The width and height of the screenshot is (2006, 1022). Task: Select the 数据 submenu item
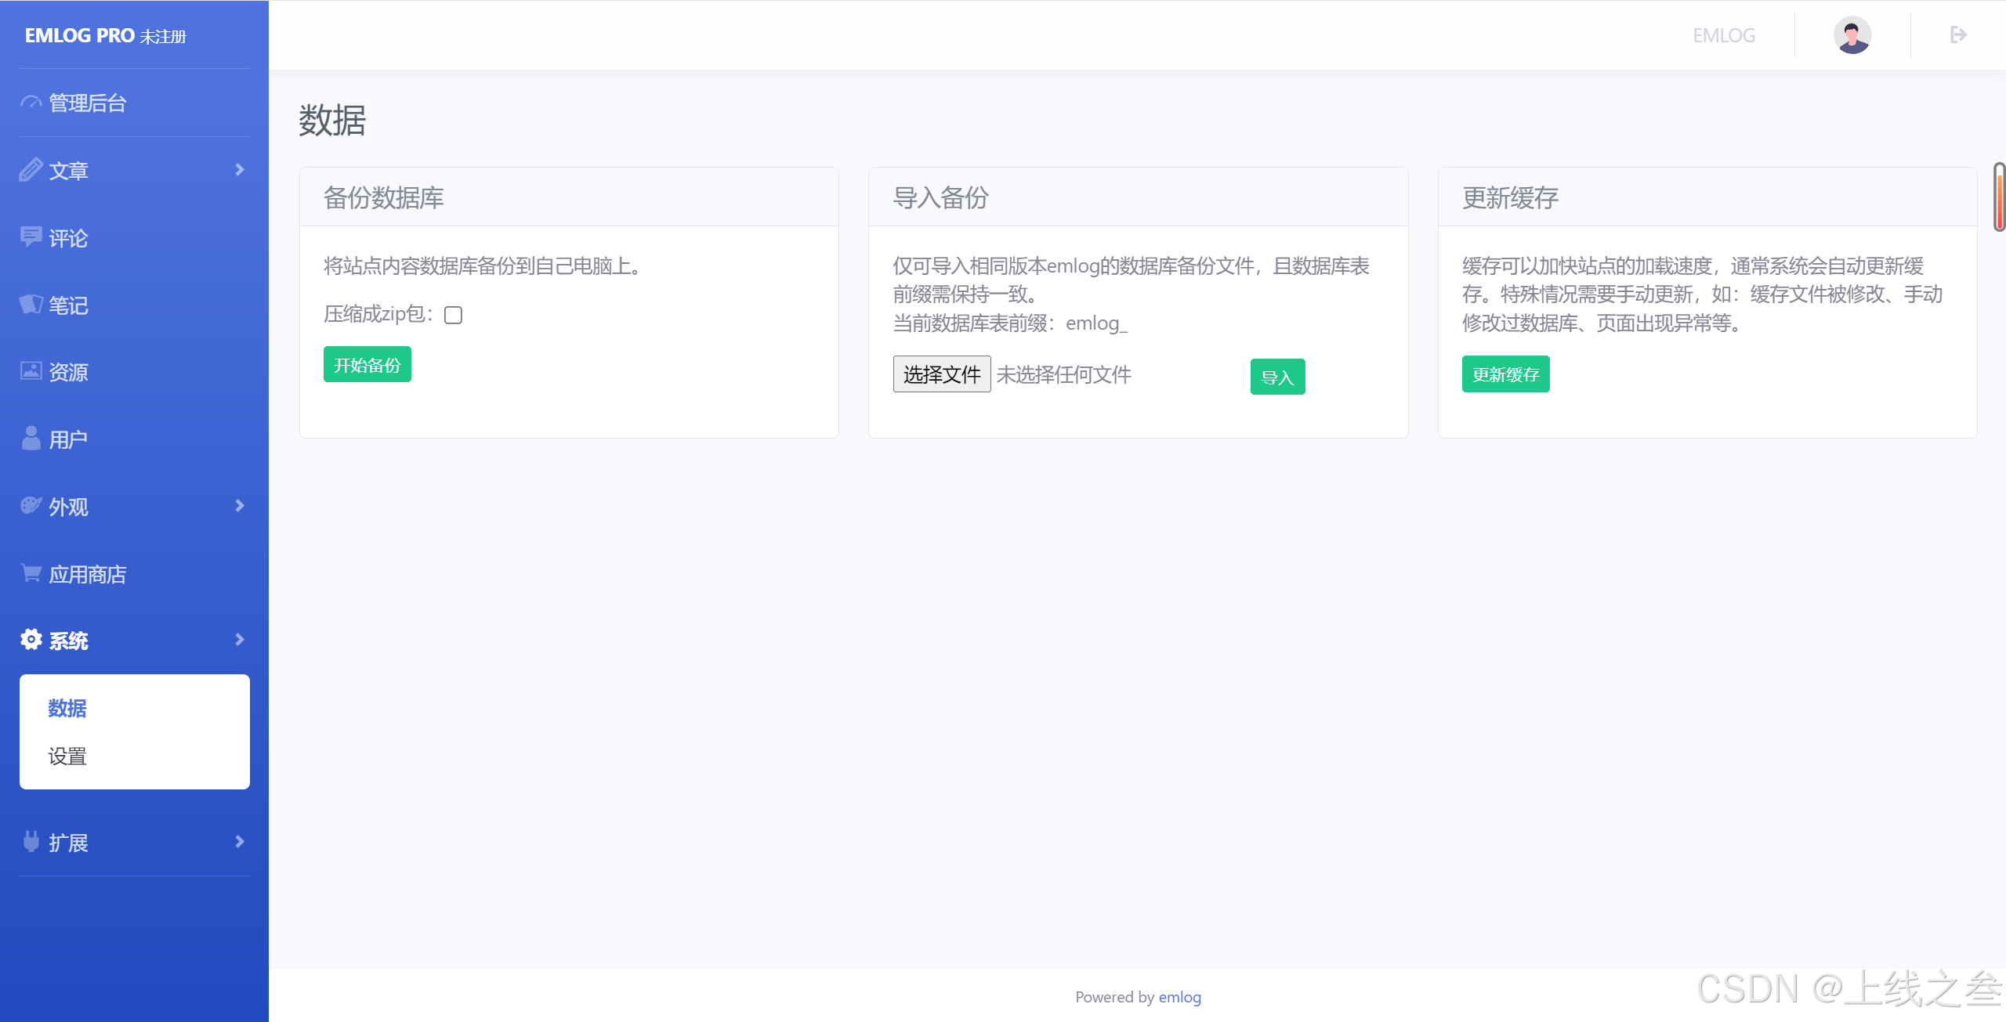click(x=67, y=708)
